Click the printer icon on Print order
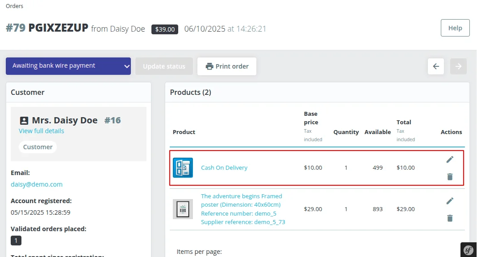 point(209,65)
